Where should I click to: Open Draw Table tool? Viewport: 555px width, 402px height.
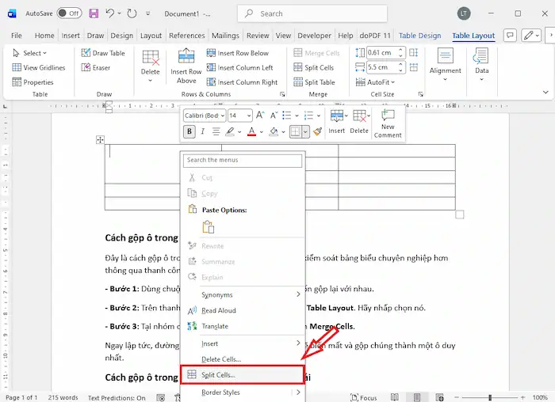(x=103, y=53)
